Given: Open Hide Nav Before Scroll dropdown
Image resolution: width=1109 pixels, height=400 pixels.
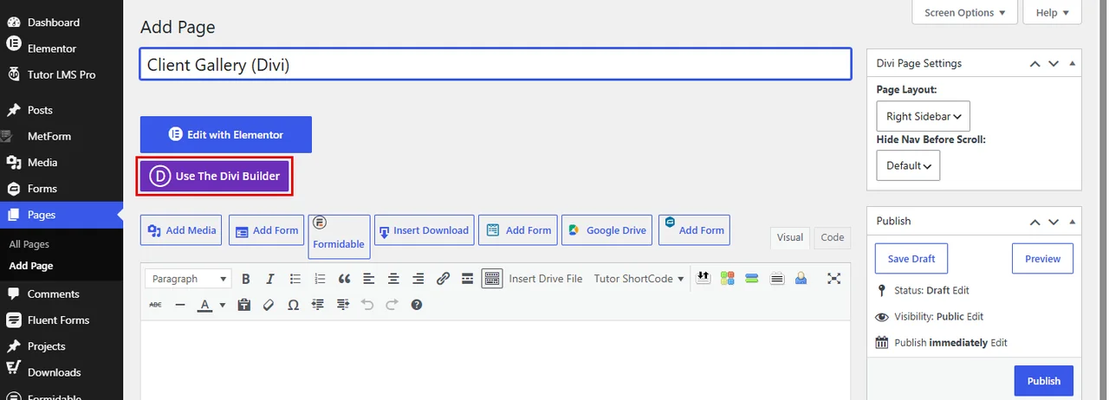Looking at the screenshot, I should (x=908, y=165).
